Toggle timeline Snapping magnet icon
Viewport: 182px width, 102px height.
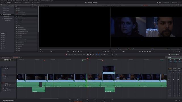coord(88,54)
